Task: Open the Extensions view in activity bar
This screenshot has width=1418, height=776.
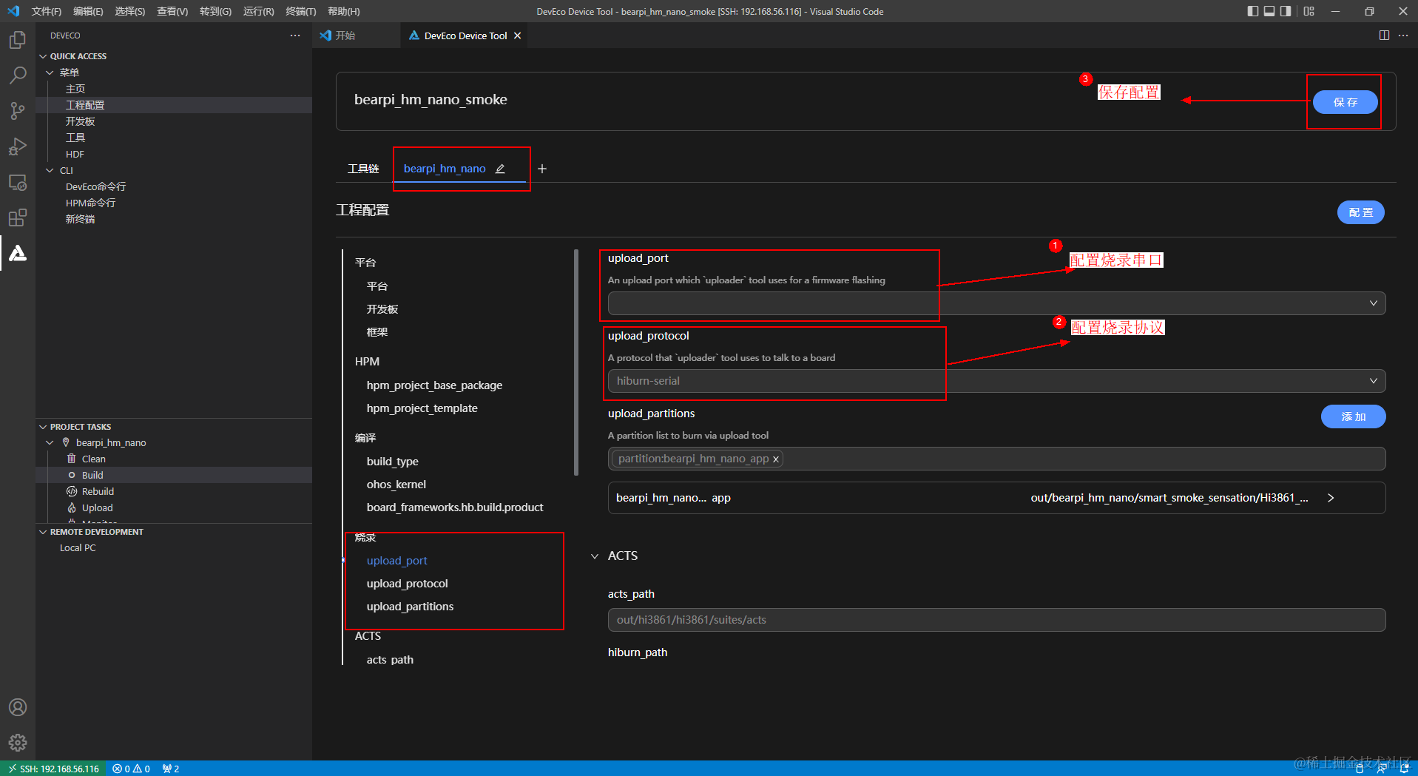Action: (18, 217)
